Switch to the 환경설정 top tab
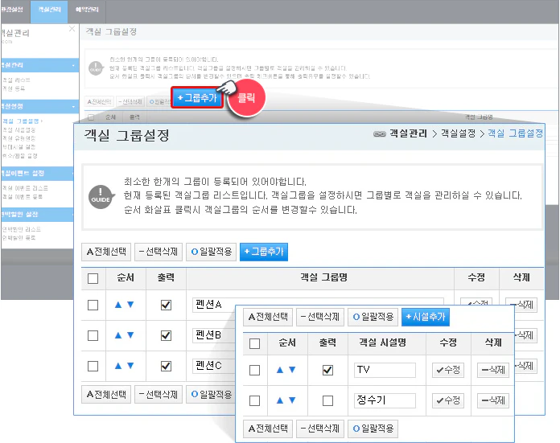The height and width of the screenshot is (443, 560). click(12, 10)
